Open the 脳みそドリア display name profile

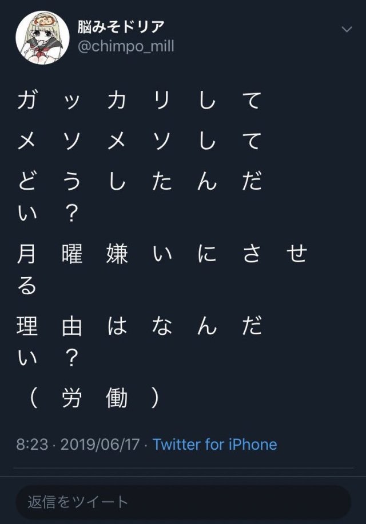pos(121,26)
